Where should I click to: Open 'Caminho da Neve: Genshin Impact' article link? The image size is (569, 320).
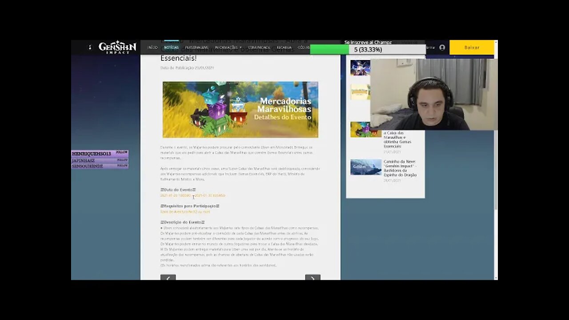pos(400,168)
